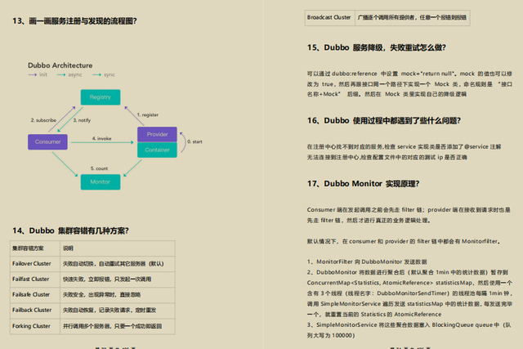Click the line mentioning 'MonitorFilter' default filter chain
The image size is (523, 349).
pos(404,241)
